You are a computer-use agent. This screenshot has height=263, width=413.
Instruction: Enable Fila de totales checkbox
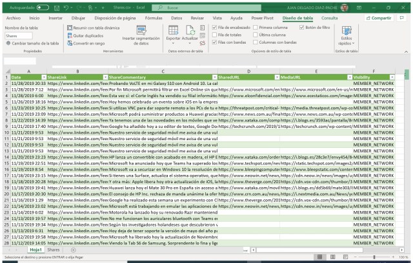click(x=215, y=35)
